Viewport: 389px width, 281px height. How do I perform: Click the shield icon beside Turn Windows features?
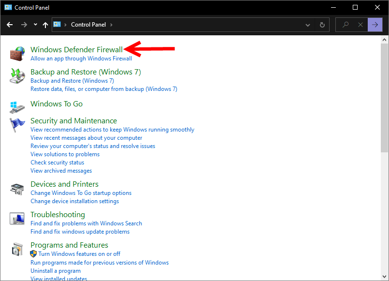33,254
